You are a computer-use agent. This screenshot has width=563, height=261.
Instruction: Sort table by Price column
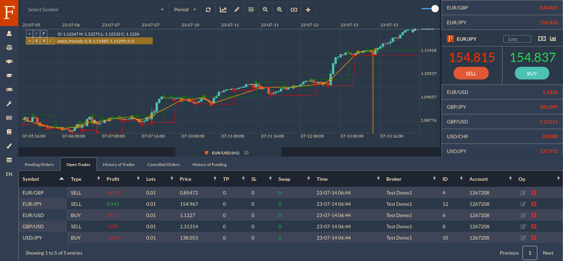[198, 179]
